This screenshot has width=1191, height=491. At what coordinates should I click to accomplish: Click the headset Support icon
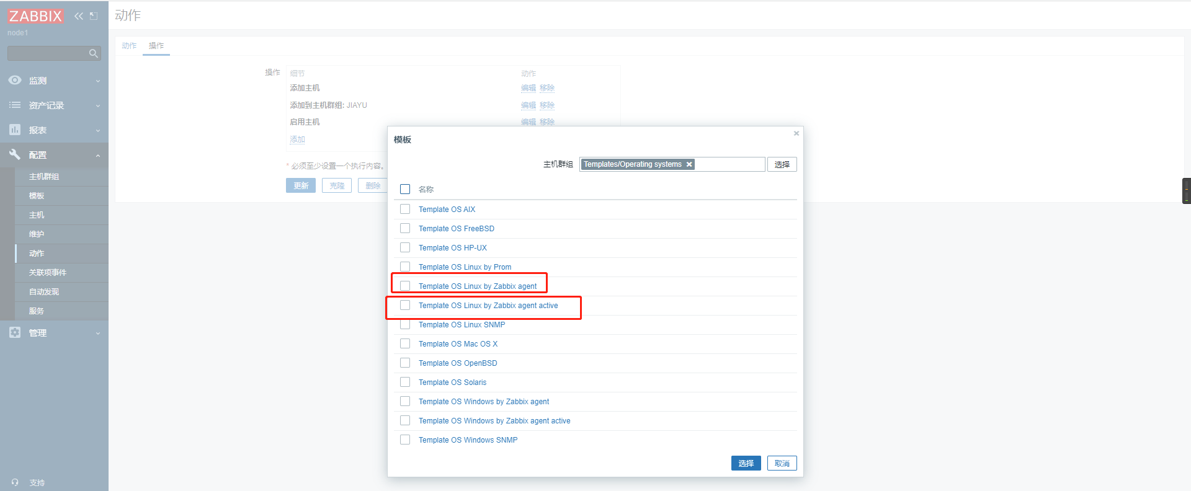(x=15, y=482)
